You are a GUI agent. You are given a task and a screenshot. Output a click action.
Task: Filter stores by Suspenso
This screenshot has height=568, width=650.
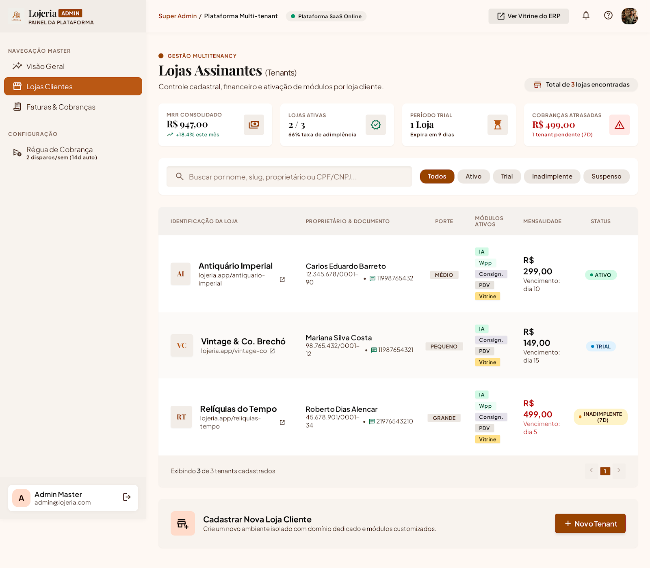point(607,176)
